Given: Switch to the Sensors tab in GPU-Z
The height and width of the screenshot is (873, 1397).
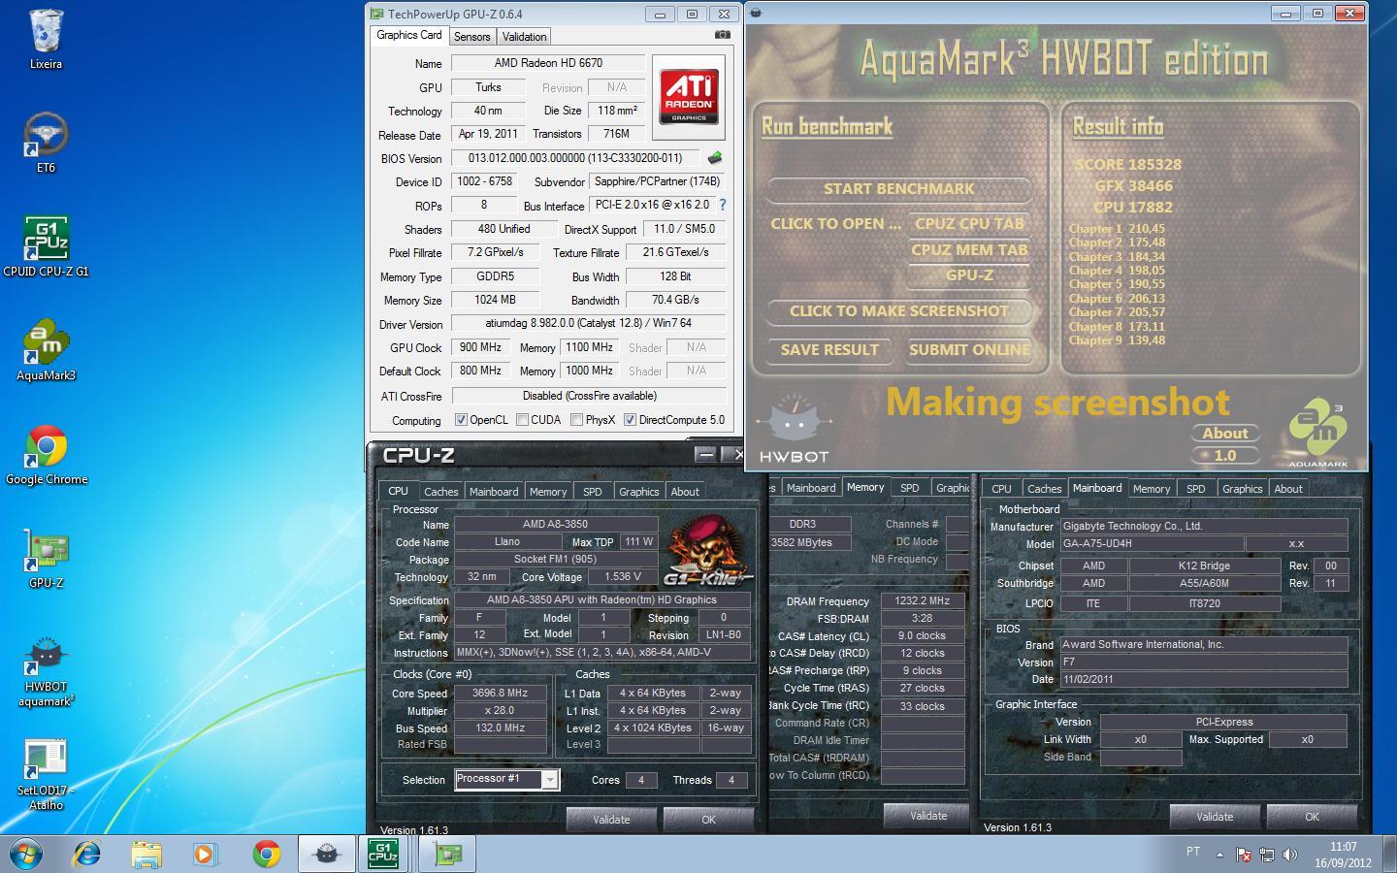Looking at the screenshot, I should pyautogui.click(x=472, y=37).
